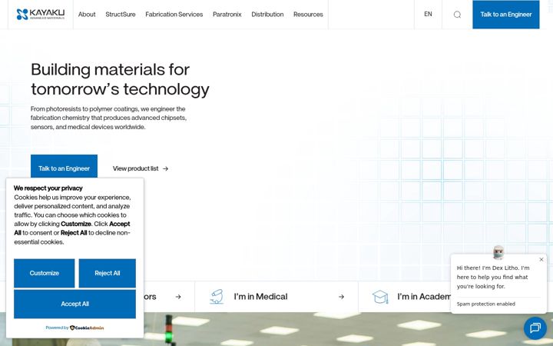The width and height of the screenshot is (553, 346).
Task: Click the header Talk to an Engineer button
Action: click(x=505, y=15)
